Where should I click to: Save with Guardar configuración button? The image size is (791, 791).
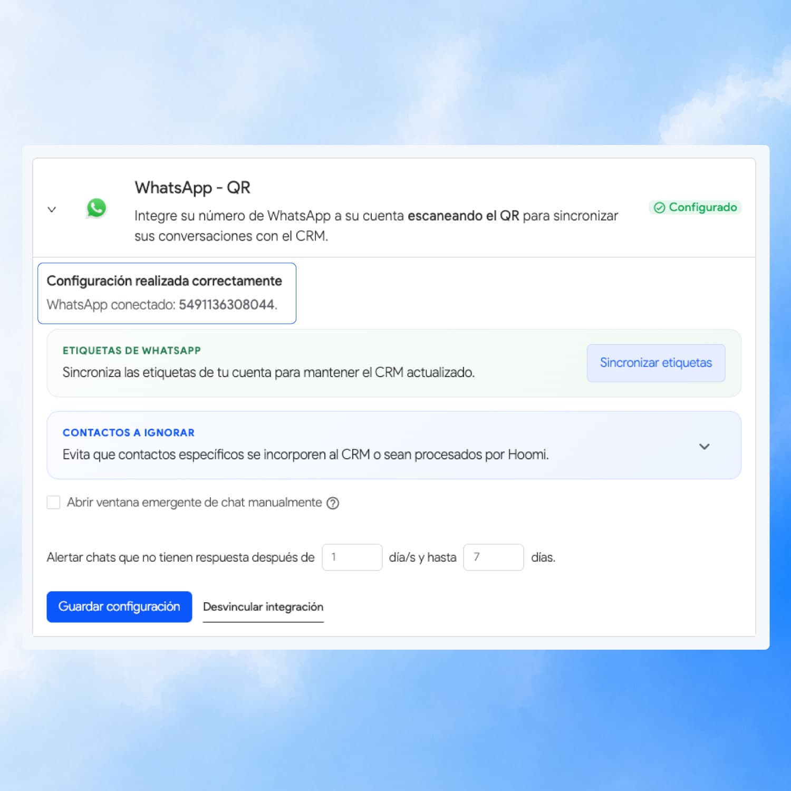click(x=119, y=606)
